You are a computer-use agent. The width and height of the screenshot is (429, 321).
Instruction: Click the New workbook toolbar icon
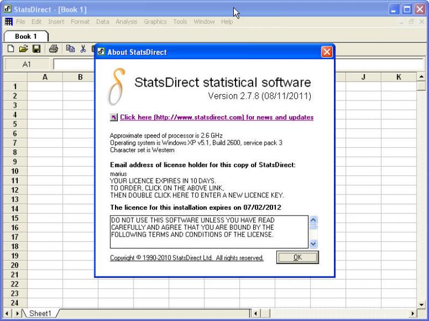click(11, 49)
